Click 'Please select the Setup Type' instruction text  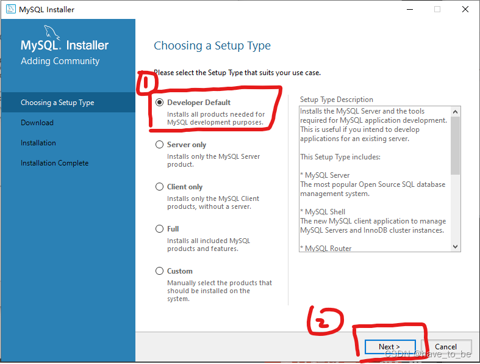point(237,73)
